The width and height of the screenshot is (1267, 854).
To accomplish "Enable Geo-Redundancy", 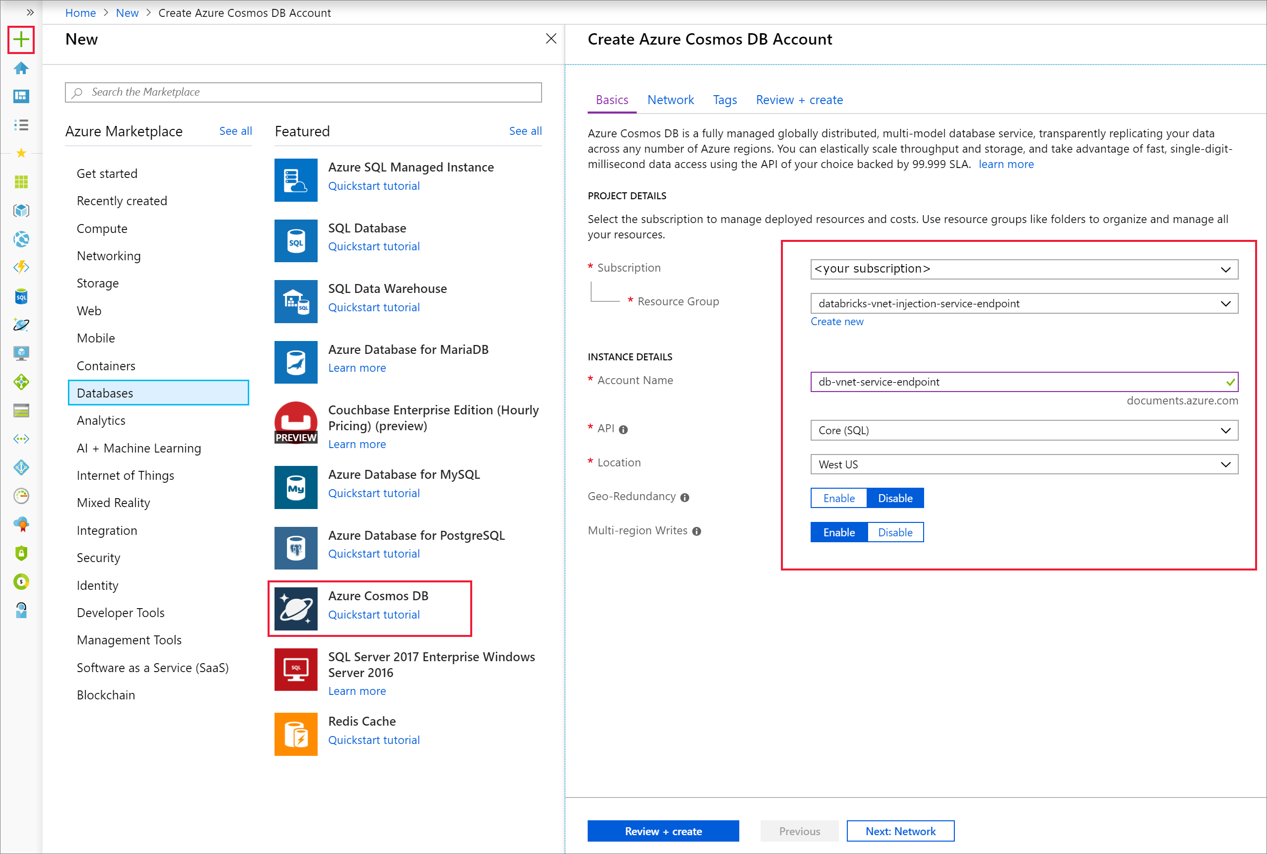I will (838, 498).
